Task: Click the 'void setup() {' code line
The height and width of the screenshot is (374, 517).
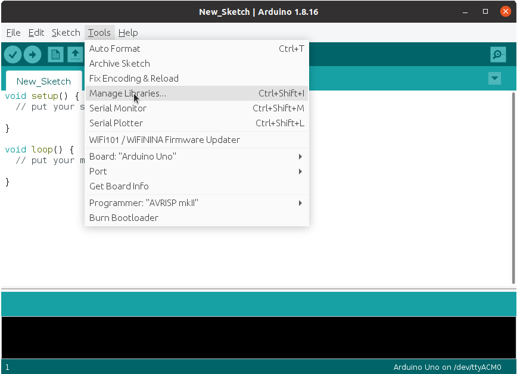Action: click(x=42, y=96)
